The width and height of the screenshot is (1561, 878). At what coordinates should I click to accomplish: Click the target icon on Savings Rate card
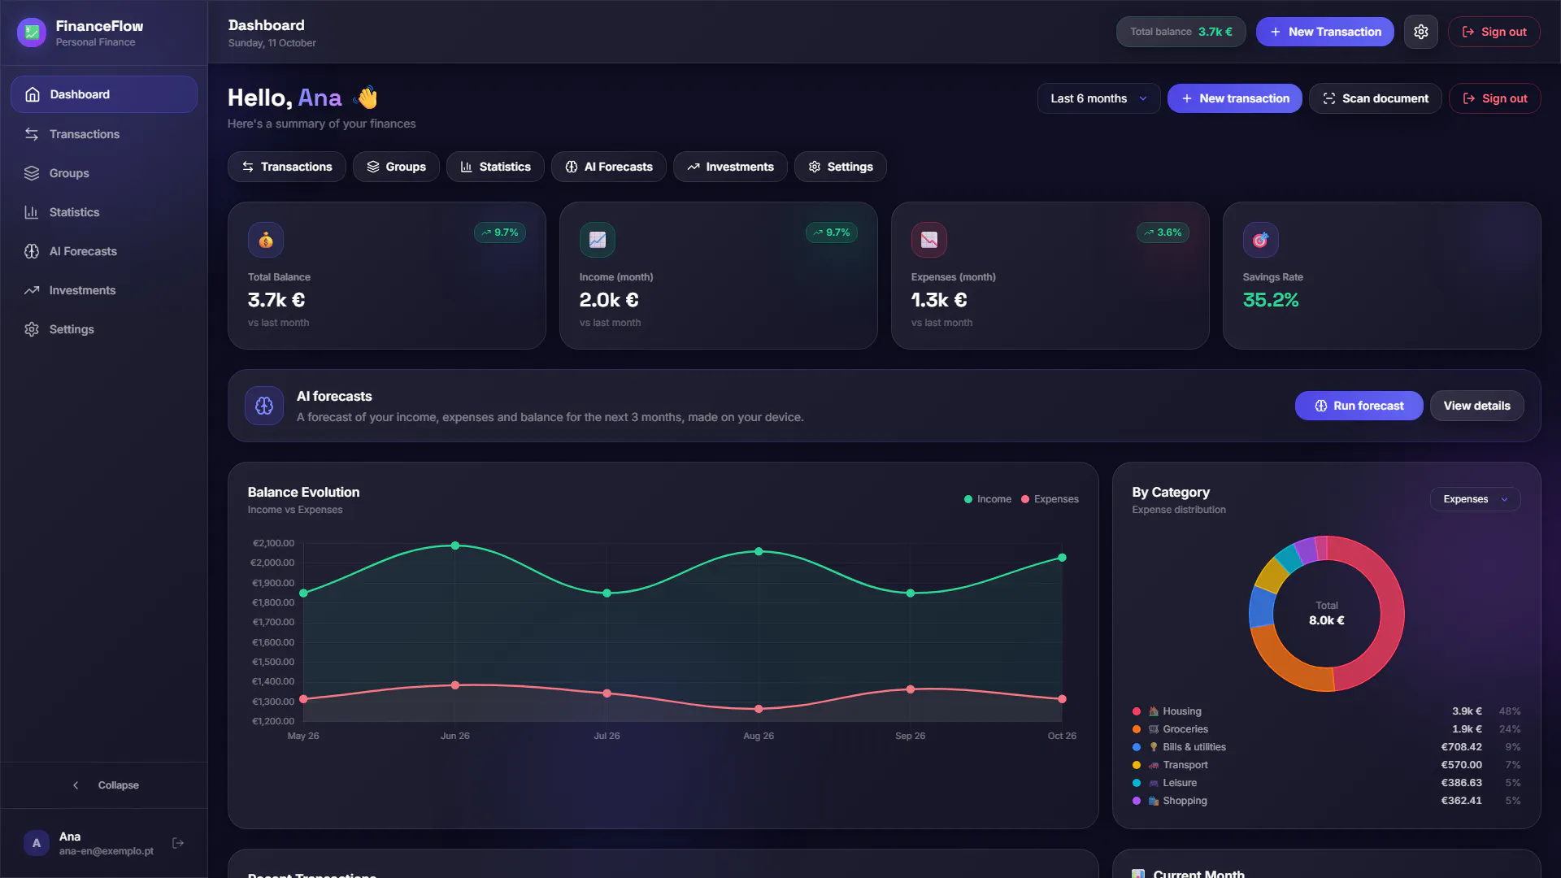click(1260, 240)
